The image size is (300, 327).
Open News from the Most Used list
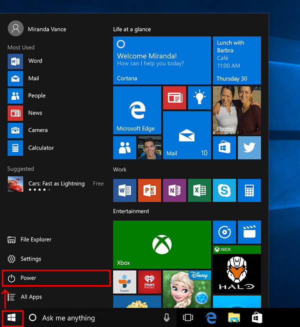point(25,113)
